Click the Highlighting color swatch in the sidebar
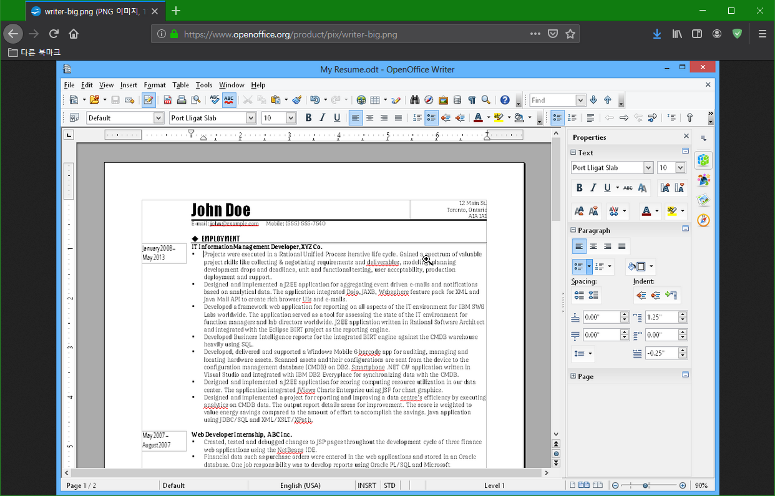Screen dimensions: 775x496 point(672,212)
